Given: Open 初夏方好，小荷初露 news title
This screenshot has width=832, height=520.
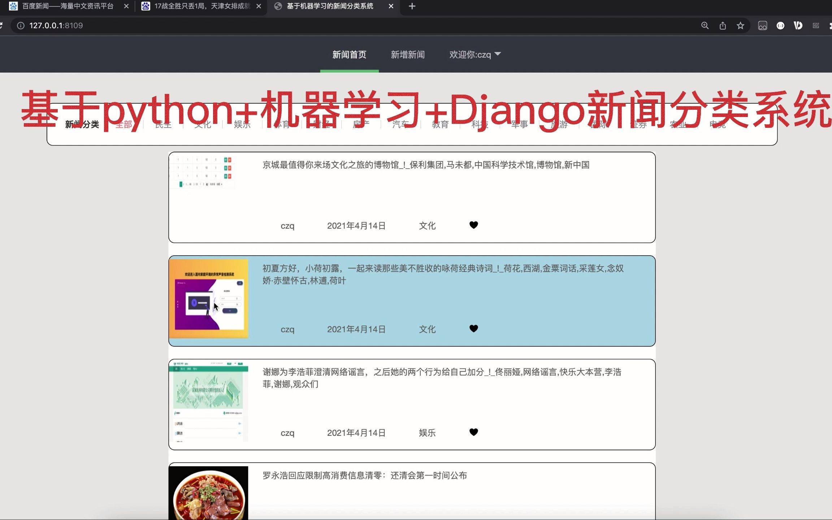Looking at the screenshot, I should pyautogui.click(x=443, y=274).
